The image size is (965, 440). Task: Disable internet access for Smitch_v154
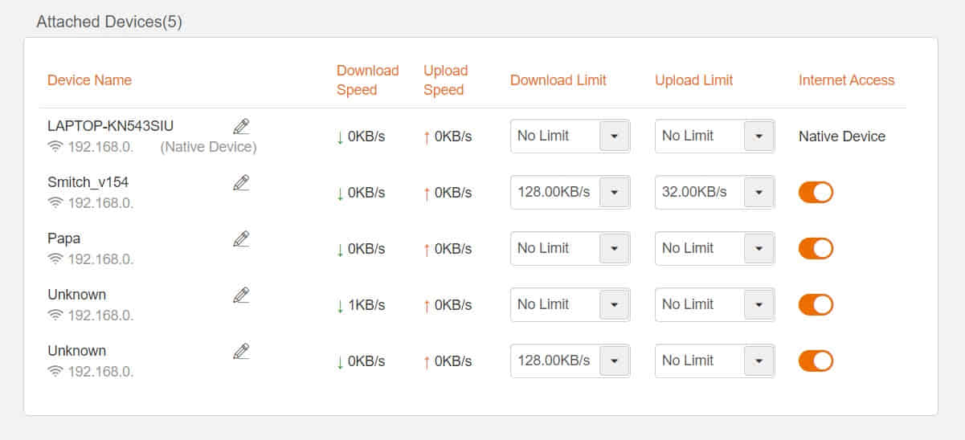click(x=816, y=193)
